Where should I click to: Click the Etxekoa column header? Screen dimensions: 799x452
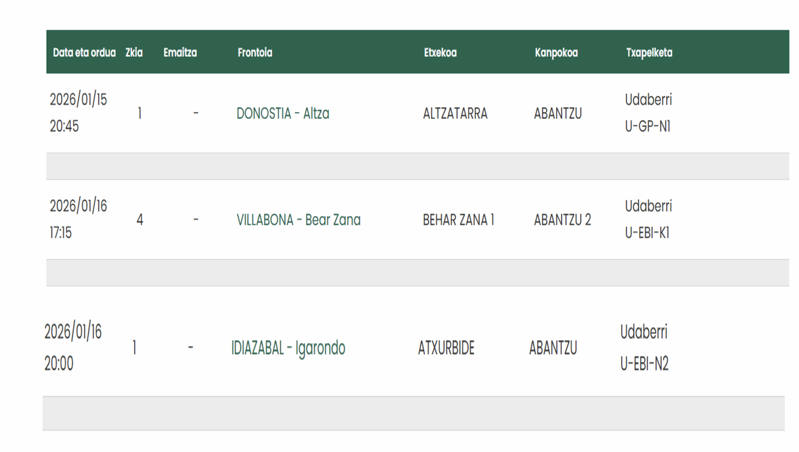(x=440, y=52)
